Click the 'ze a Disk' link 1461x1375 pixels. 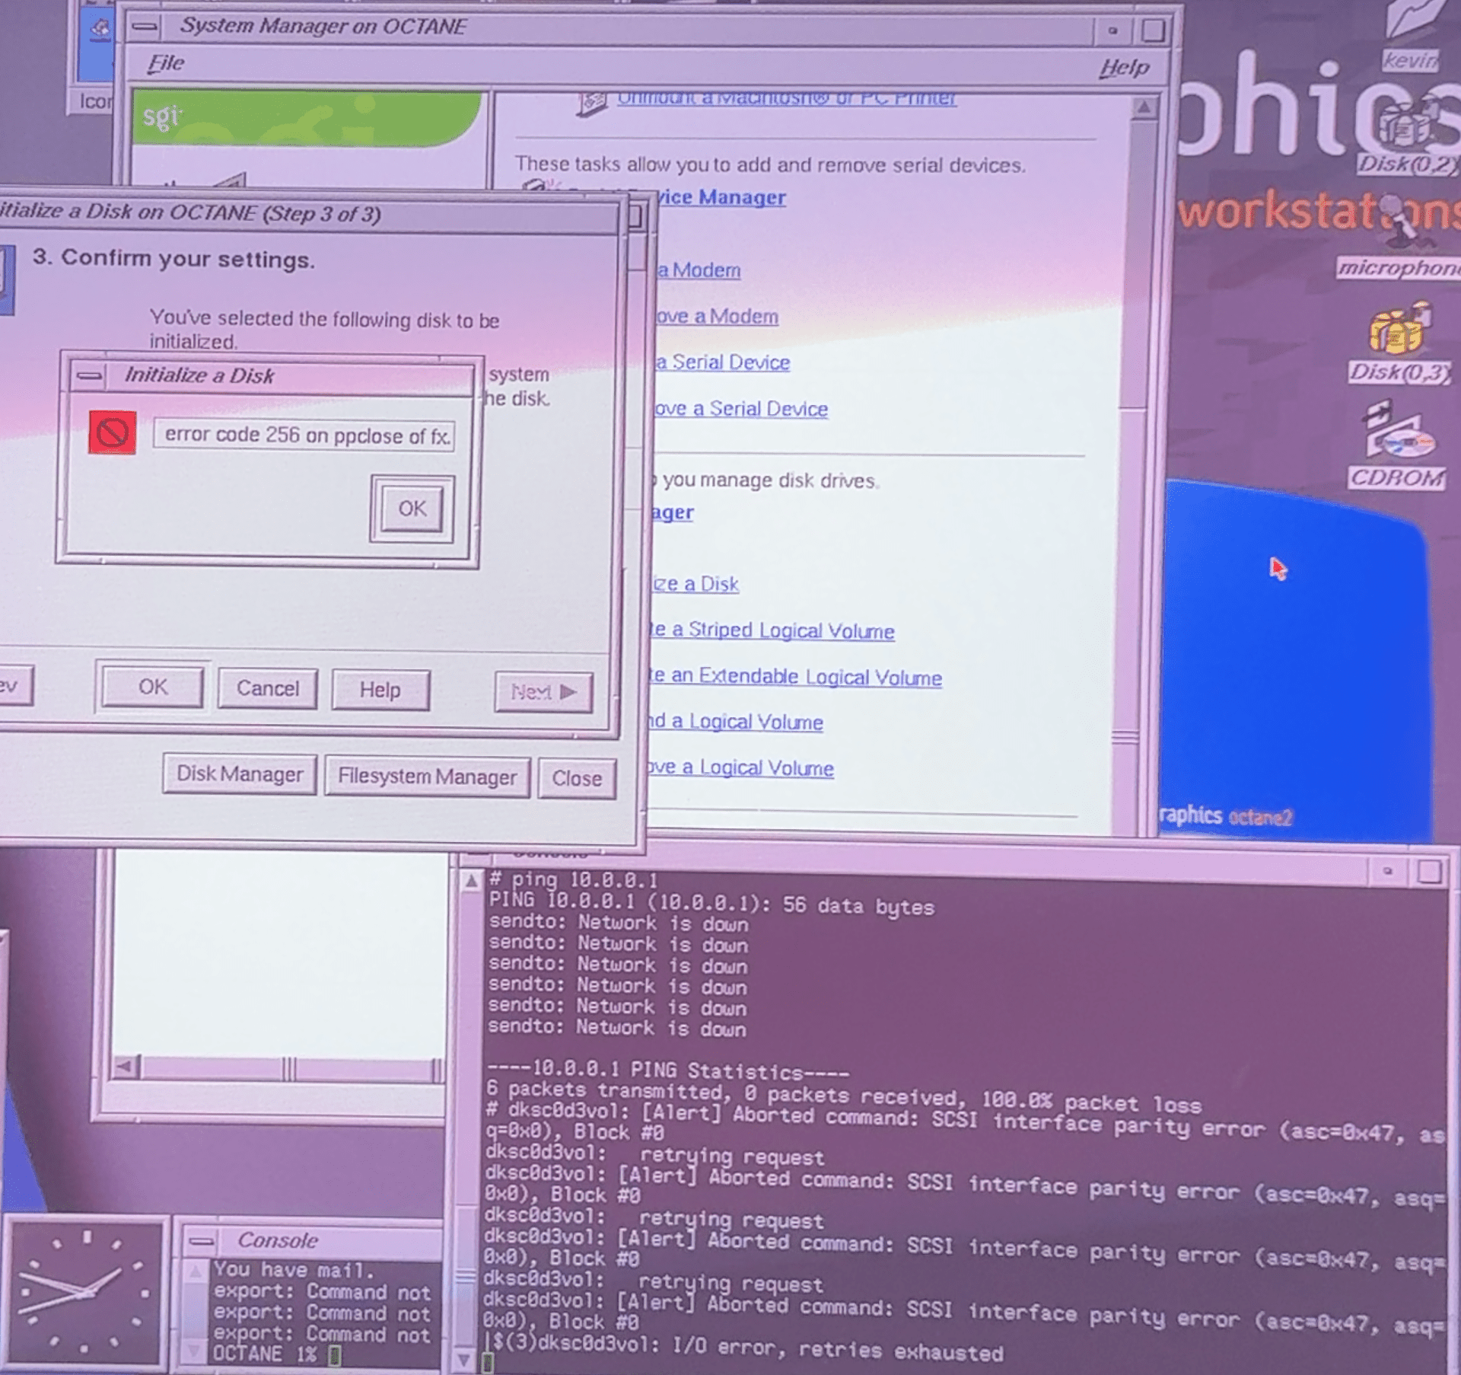695,584
